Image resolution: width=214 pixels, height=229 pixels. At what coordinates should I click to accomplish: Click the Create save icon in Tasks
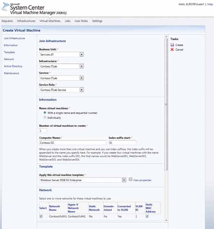tap(172, 45)
